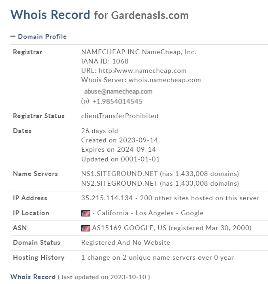Click IANA ID: 1068 text

tap(105, 61)
